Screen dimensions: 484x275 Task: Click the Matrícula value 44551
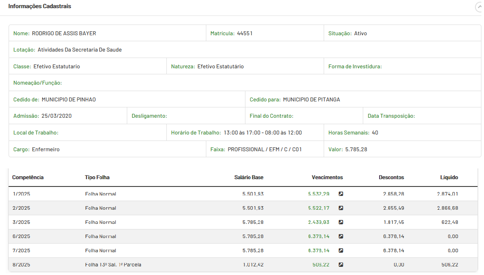click(x=245, y=34)
